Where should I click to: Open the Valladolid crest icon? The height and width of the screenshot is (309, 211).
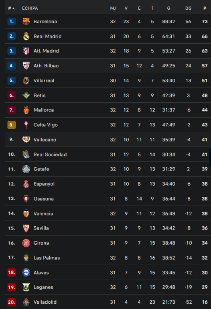26,302
